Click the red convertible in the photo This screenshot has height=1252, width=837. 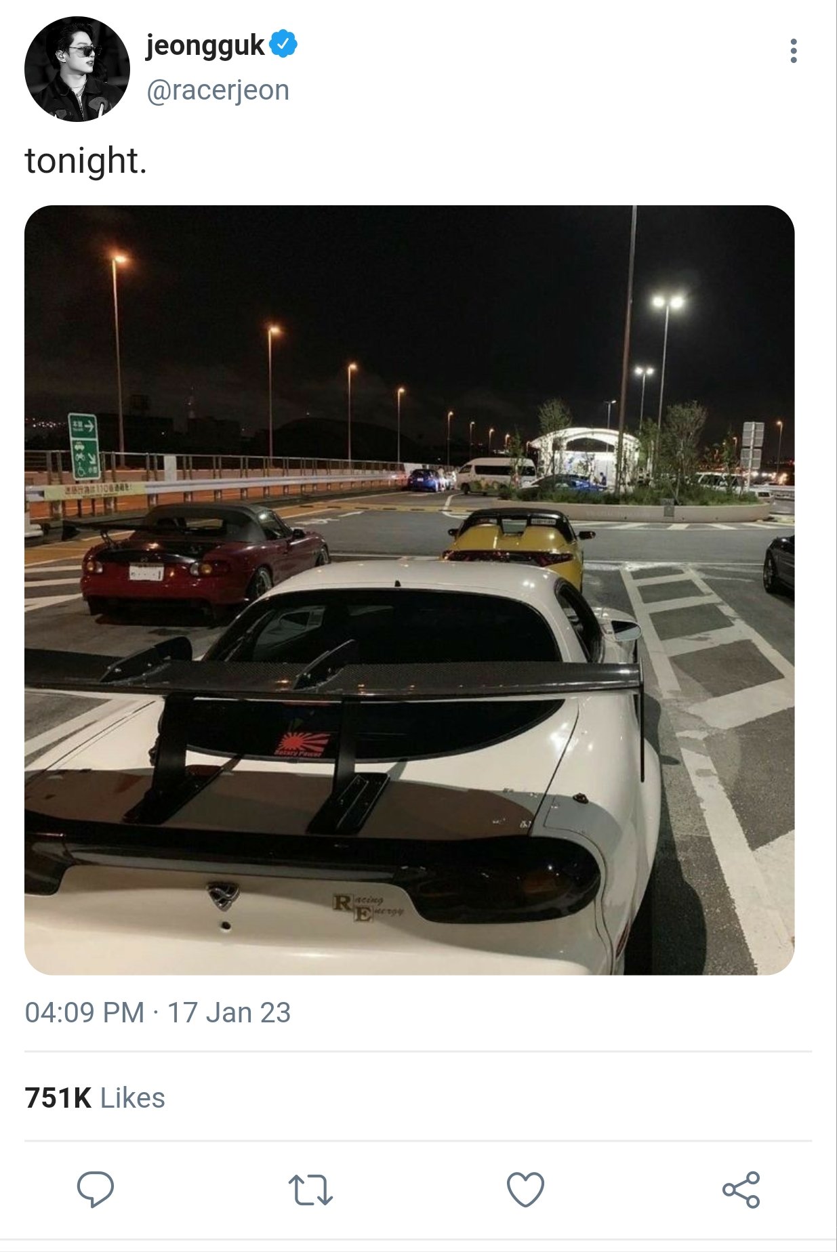click(x=203, y=561)
